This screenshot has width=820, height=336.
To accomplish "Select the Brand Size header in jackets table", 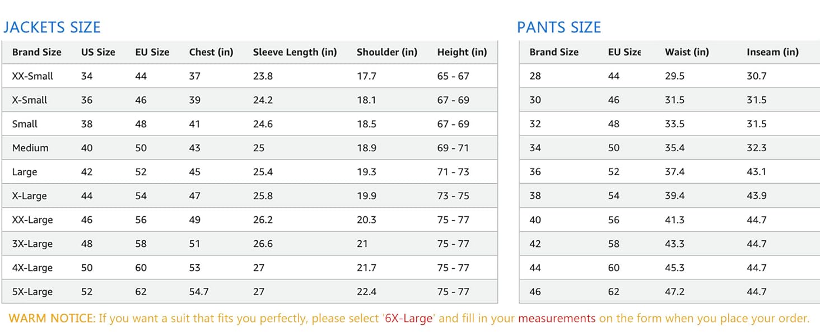I will click(36, 52).
